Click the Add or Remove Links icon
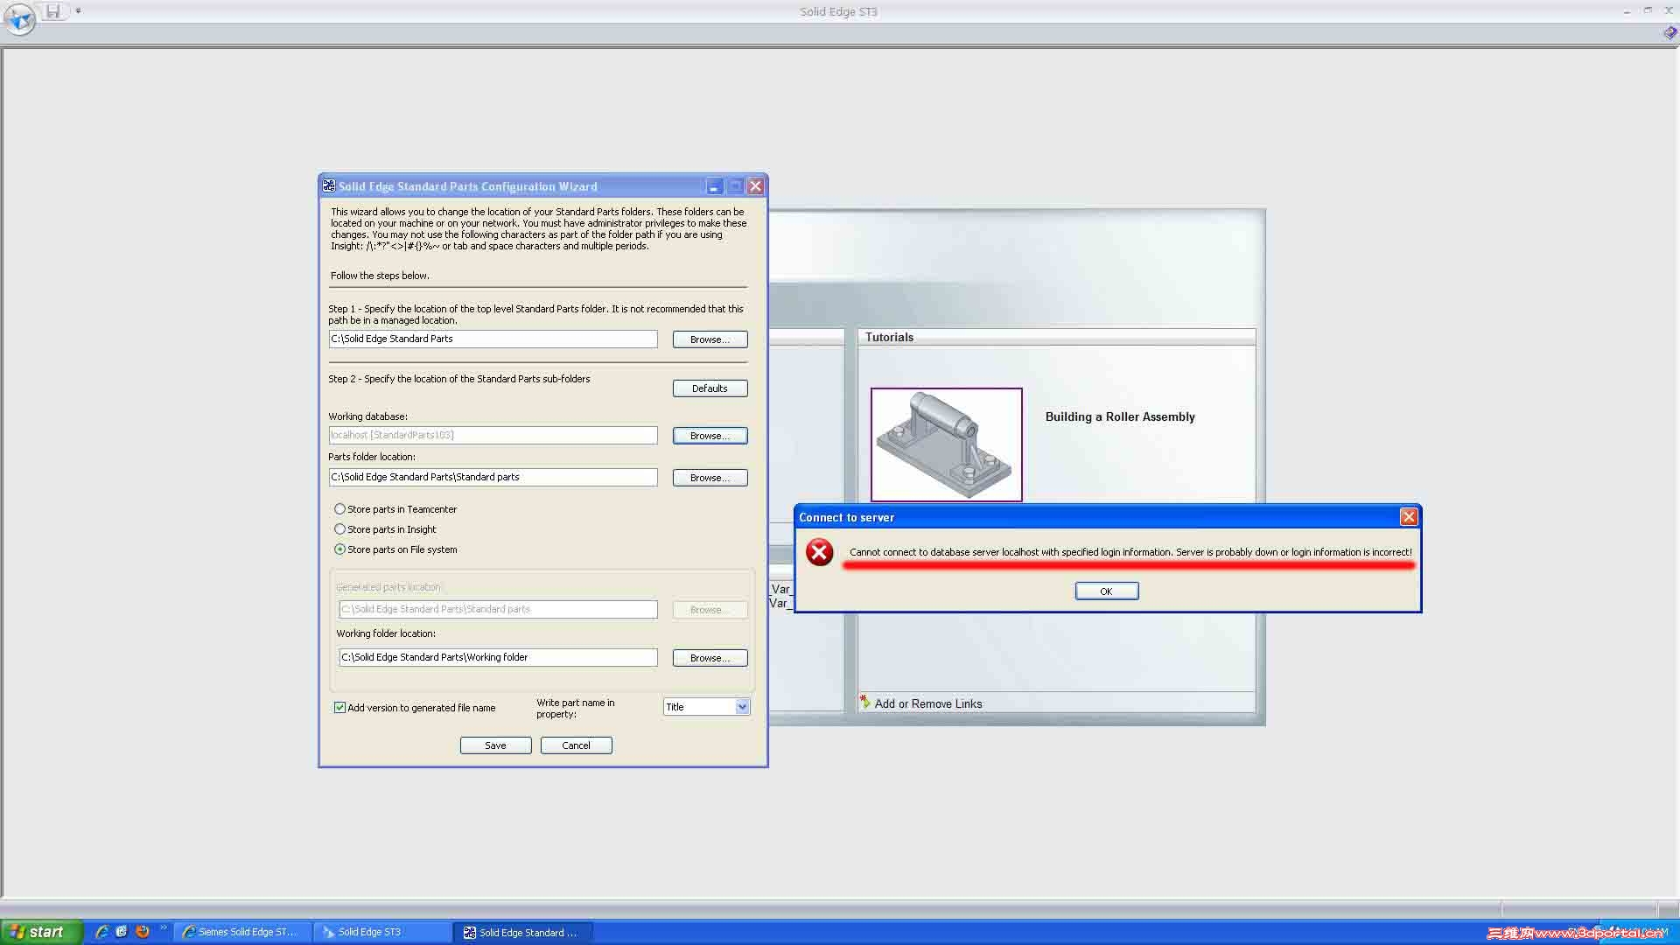The image size is (1680, 945). coord(864,702)
